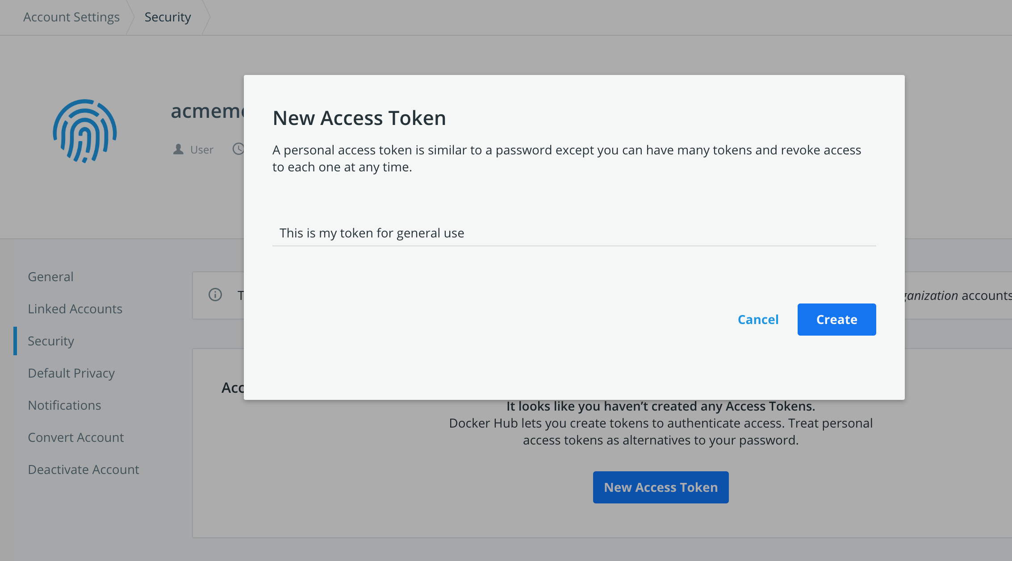Image resolution: width=1012 pixels, height=561 pixels.
Task: Click the User person icon
Action: [x=178, y=149]
